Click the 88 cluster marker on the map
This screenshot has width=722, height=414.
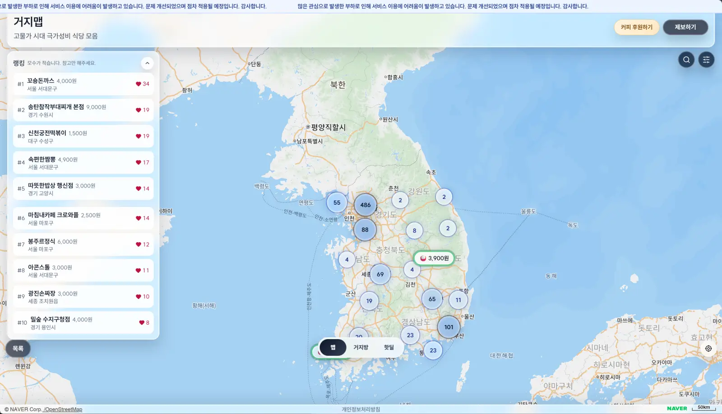pos(365,230)
